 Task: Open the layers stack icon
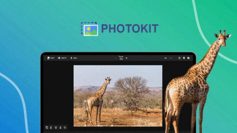click(184, 58)
